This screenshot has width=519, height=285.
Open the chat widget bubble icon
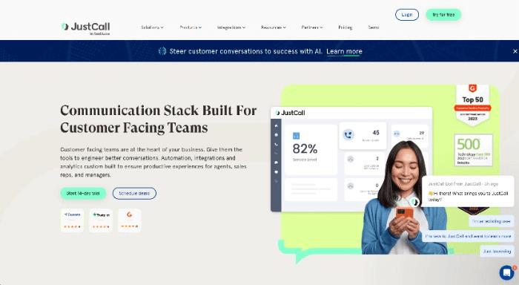tap(506, 272)
